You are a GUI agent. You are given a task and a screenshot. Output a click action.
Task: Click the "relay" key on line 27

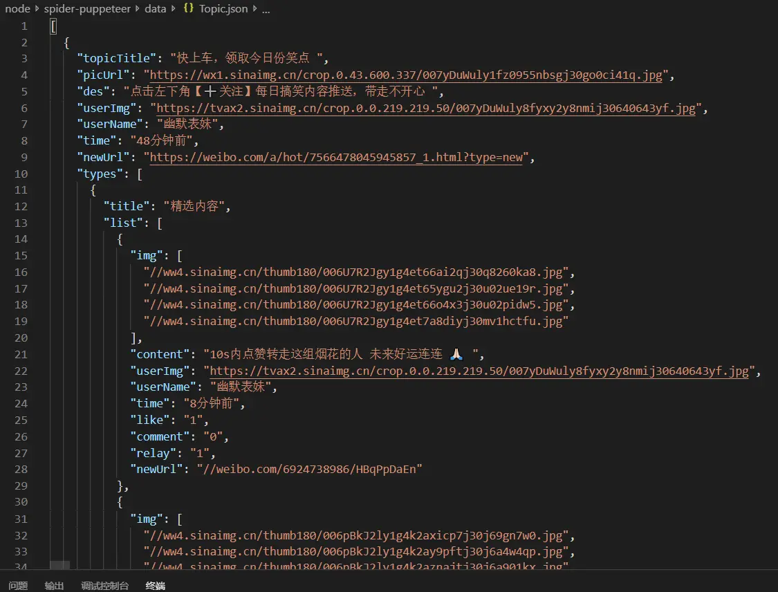click(153, 453)
